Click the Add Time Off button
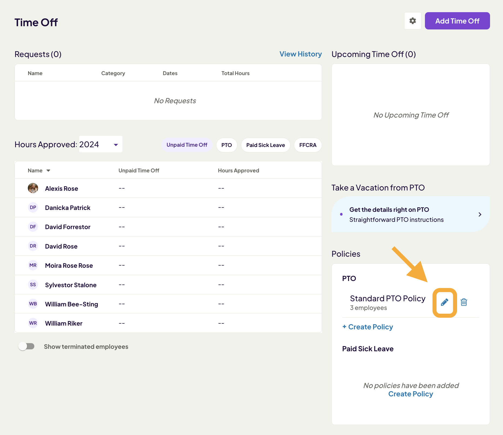This screenshot has width=503, height=435. tap(457, 21)
